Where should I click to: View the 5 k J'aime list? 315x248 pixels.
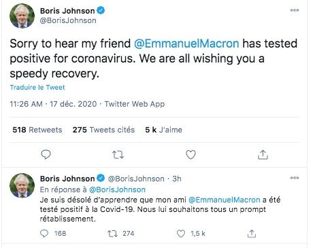tap(163, 130)
